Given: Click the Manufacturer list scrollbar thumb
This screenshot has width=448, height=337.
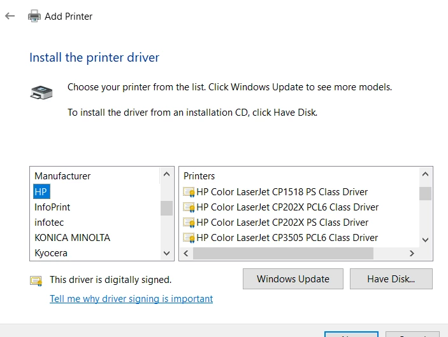Looking at the screenshot, I should (166, 208).
